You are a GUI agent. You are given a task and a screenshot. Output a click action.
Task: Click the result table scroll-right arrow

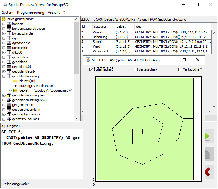[x=209, y=111]
